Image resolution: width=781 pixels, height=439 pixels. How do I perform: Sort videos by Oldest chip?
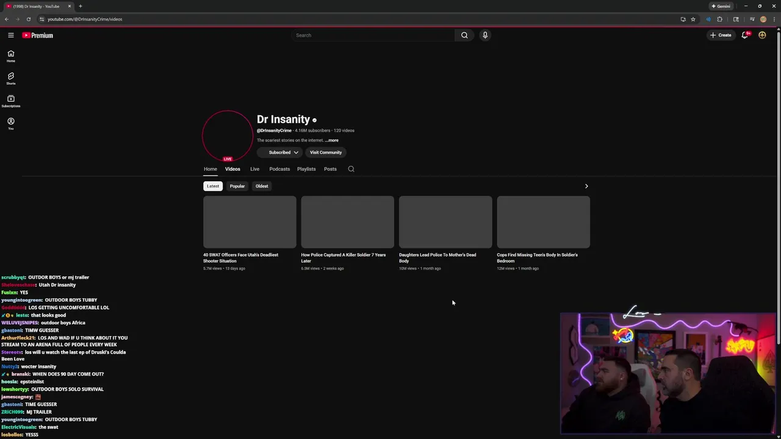pyautogui.click(x=262, y=186)
